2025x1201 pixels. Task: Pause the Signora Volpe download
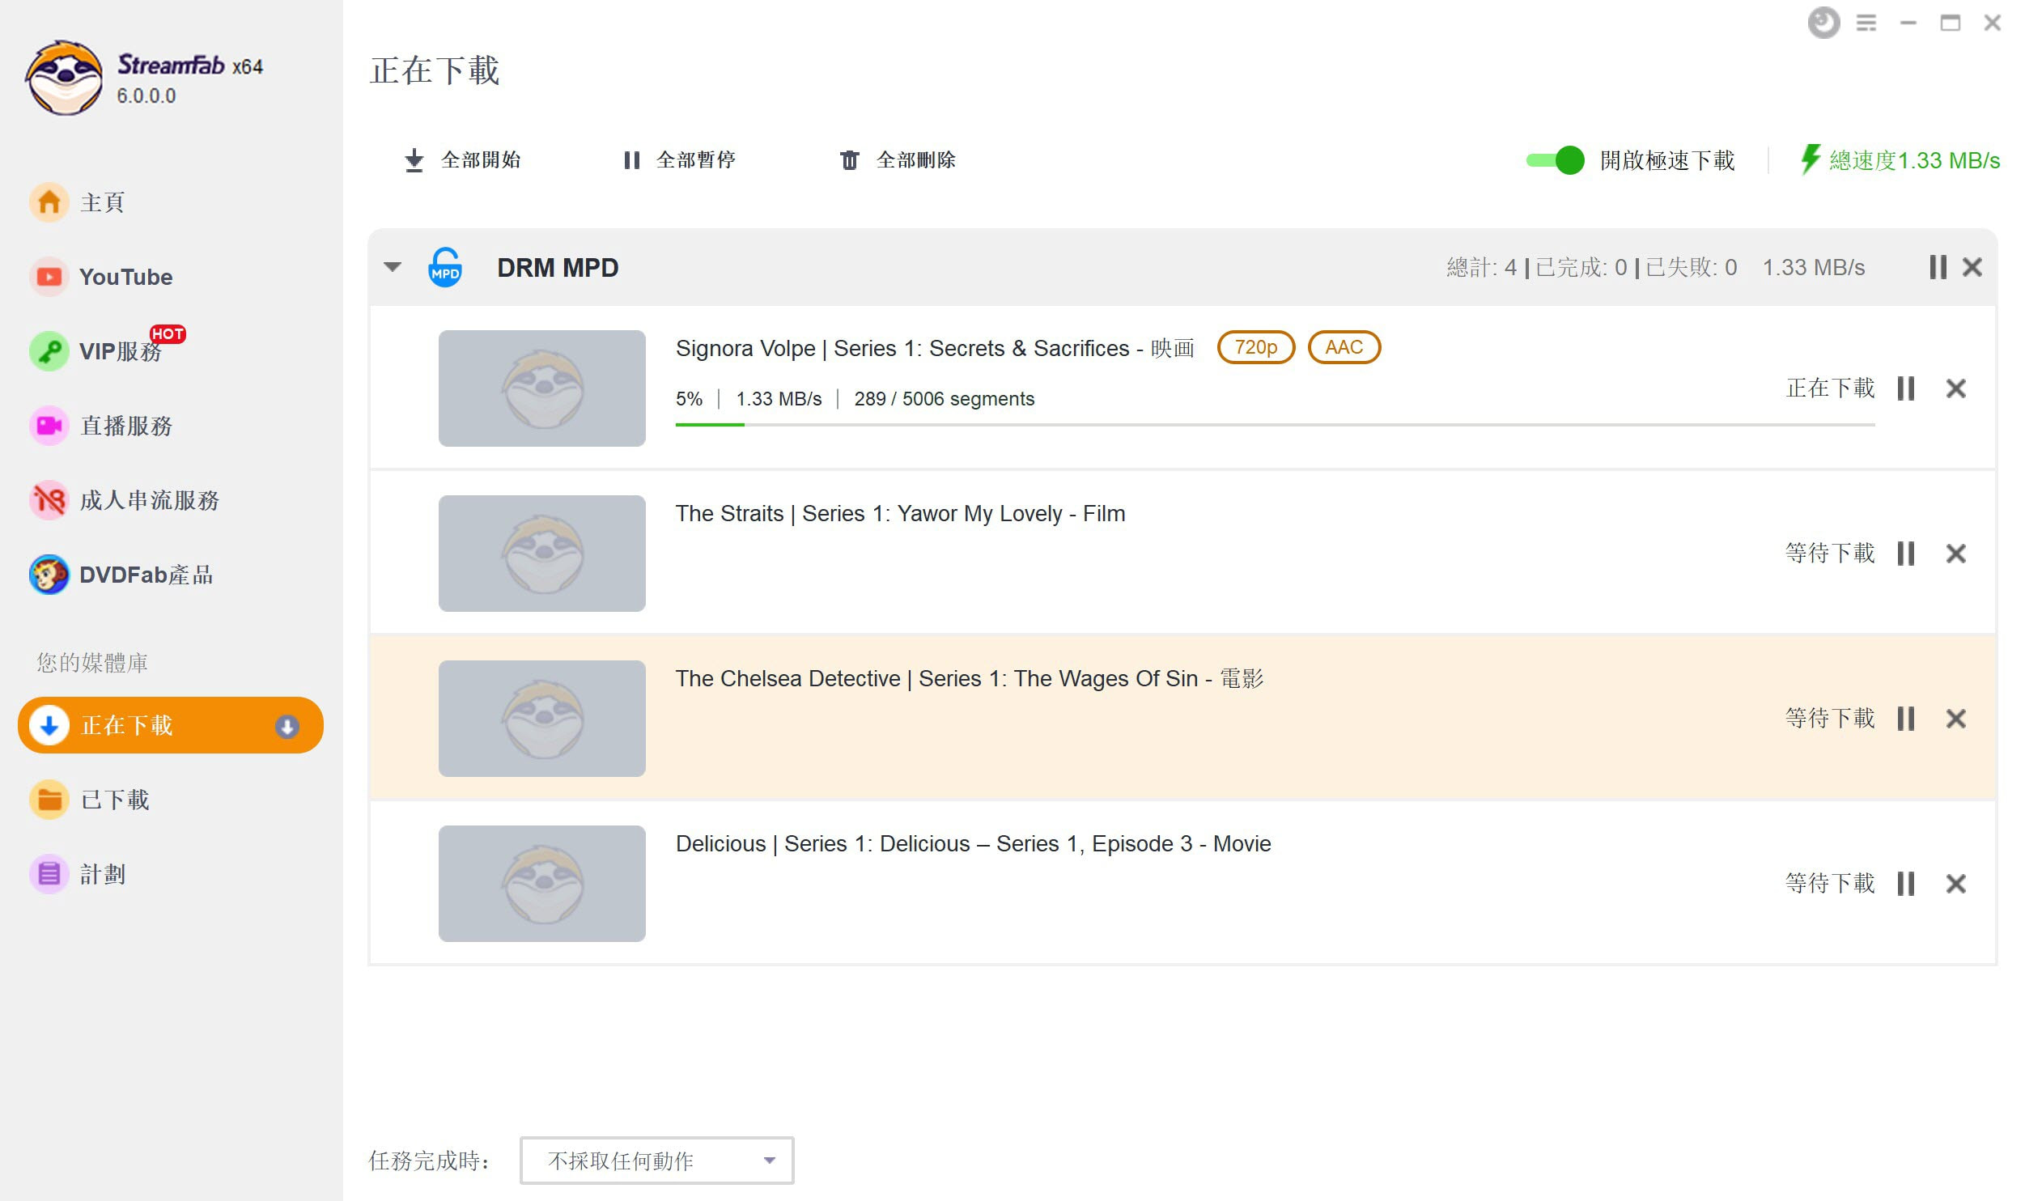1905,388
